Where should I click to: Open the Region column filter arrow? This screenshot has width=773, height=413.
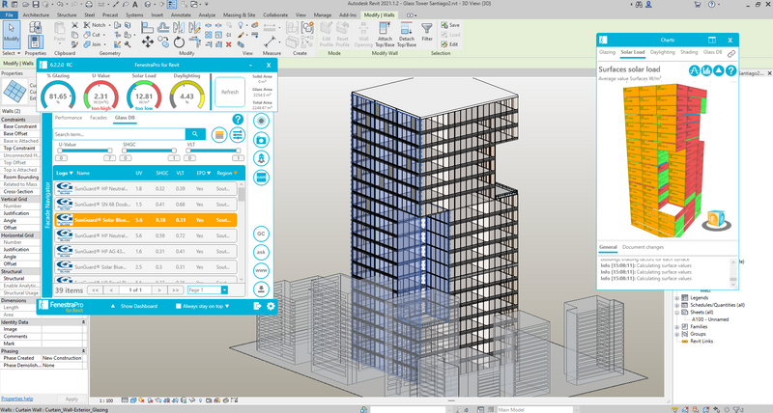(236, 174)
